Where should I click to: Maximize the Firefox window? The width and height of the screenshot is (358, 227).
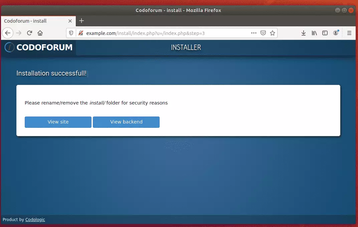(x=344, y=10)
